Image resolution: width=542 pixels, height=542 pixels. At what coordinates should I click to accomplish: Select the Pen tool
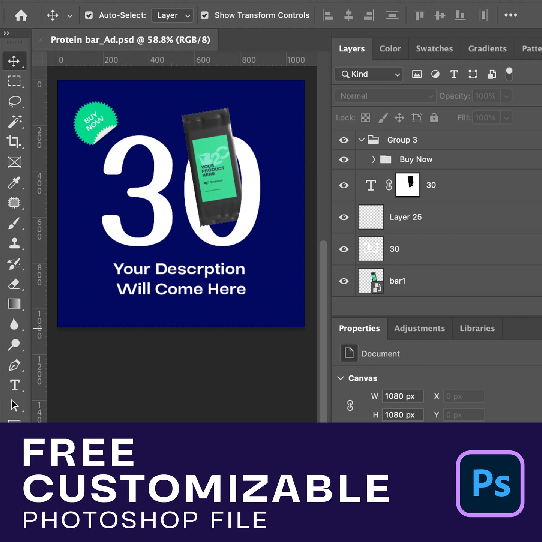[x=14, y=365]
